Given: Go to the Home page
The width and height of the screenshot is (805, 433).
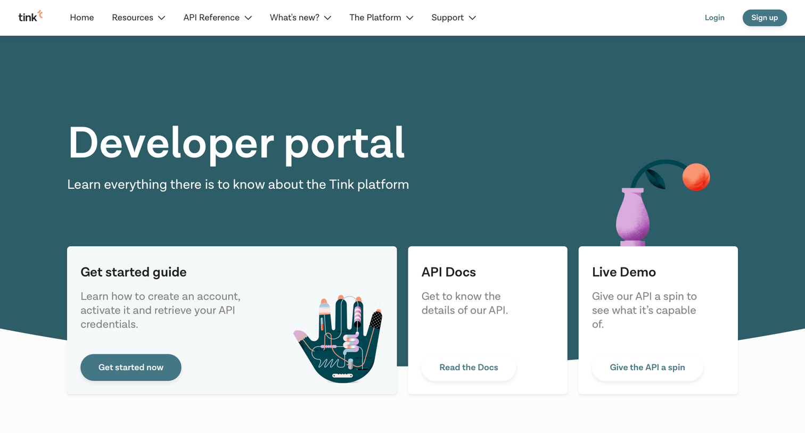Looking at the screenshot, I should tap(81, 18).
